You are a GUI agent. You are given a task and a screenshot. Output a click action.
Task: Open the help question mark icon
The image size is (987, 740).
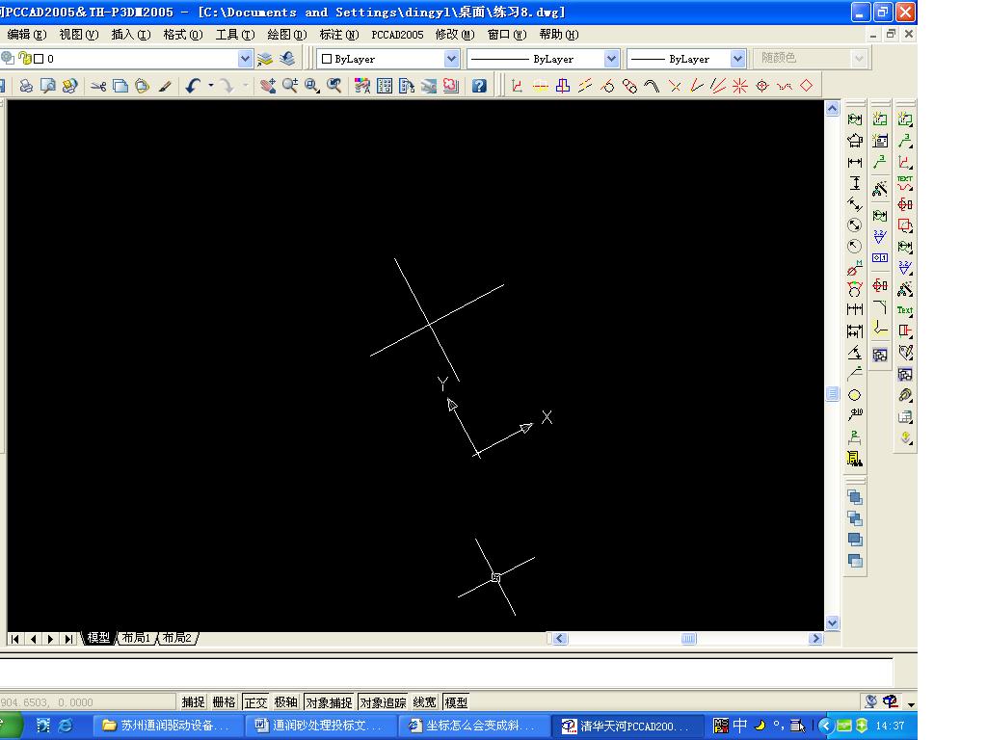(479, 86)
